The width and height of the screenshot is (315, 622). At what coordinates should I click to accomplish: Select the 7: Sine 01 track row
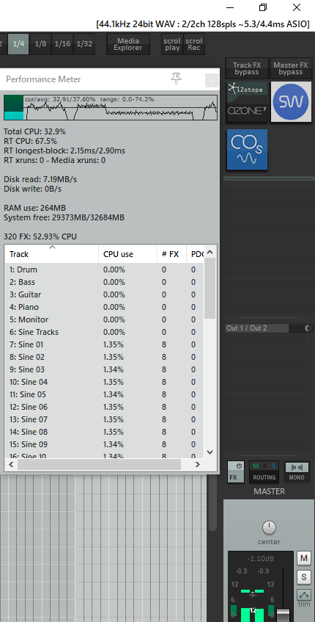point(105,344)
